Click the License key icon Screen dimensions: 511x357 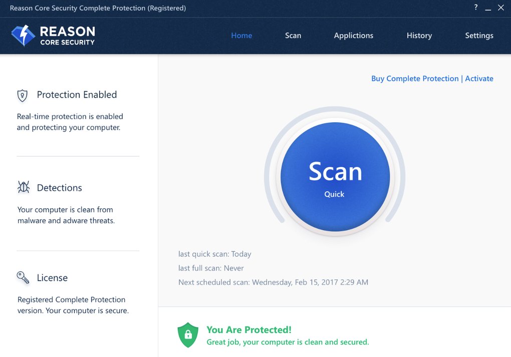[x=23, y=277]
